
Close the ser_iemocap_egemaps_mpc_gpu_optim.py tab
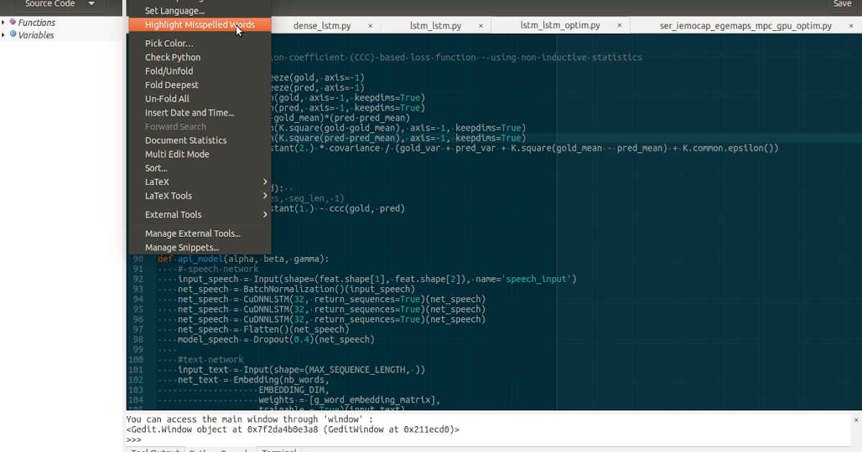coord(851,26)
